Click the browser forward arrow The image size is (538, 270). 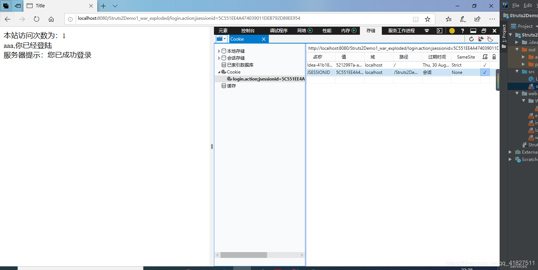22,19
